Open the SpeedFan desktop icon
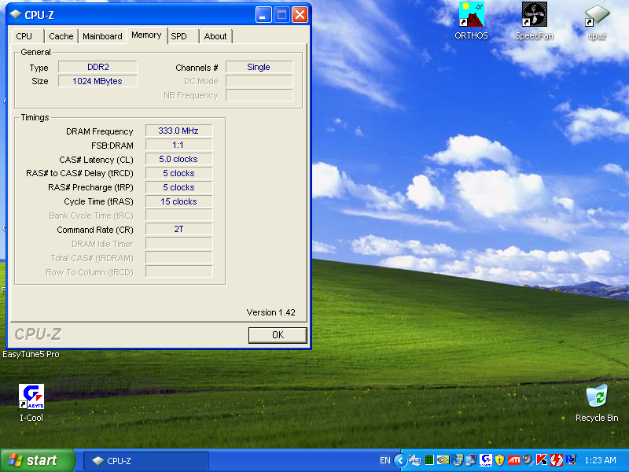The height and width of the screenshot is (472, 629). pos(534,14)
